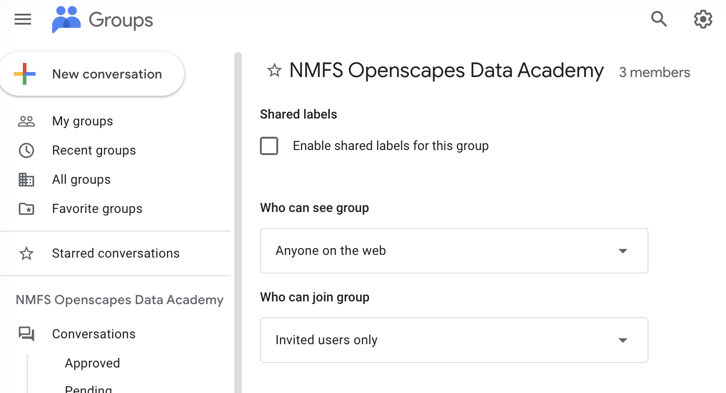Click the arrow beside 'Invited users only'
This screenshot has height=393, width=726.
click(x=622, y=341)
